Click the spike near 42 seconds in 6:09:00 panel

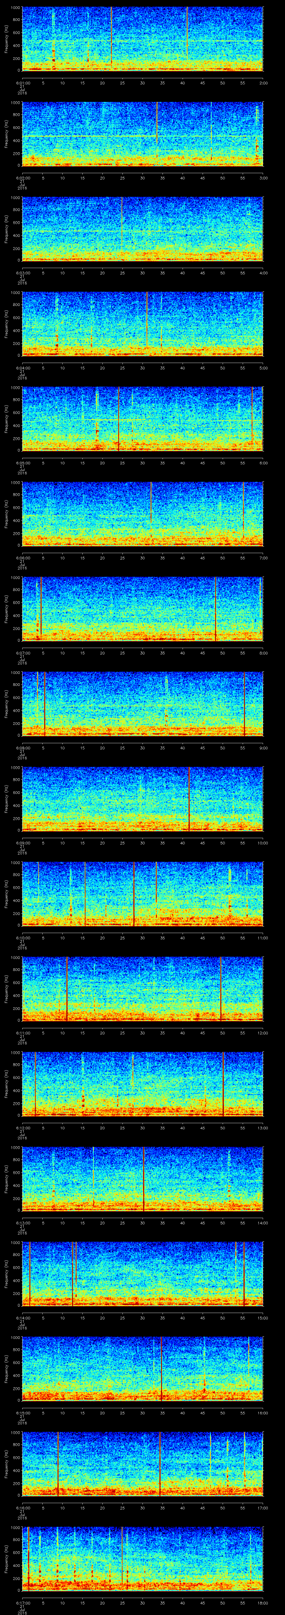189,799
